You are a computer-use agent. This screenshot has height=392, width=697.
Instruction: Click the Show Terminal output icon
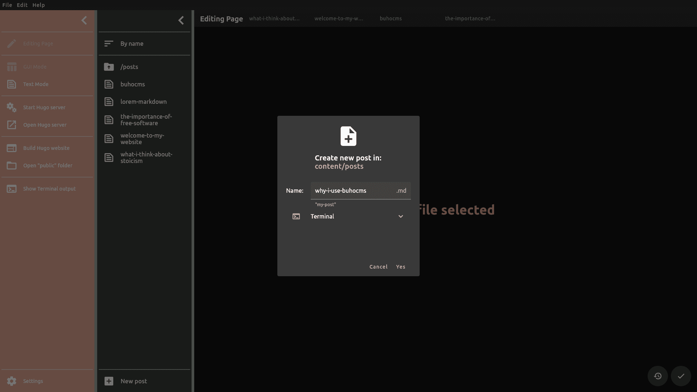click(x=12, y=189)
